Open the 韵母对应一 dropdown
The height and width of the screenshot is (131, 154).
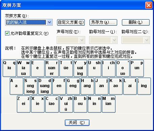click(103, 40)
